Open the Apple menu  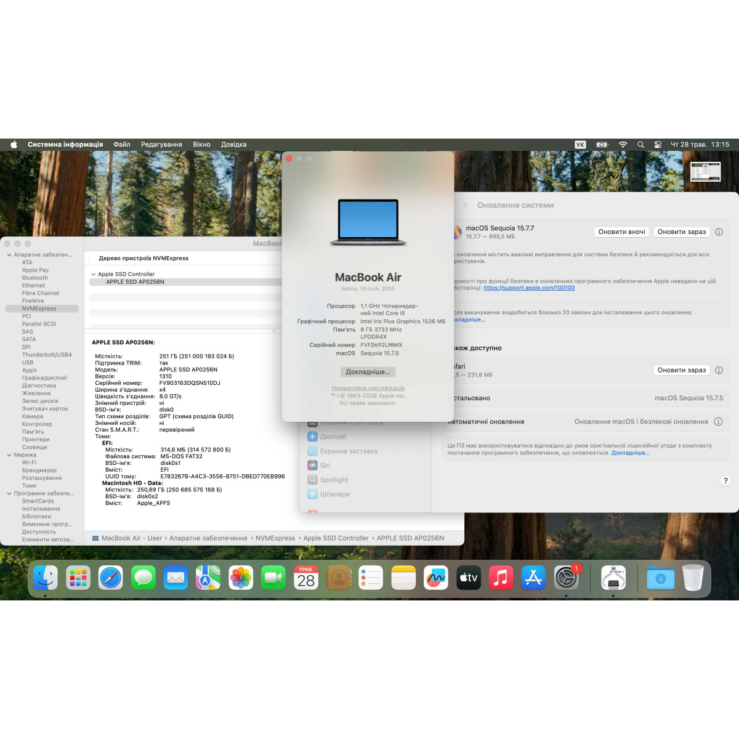[14, 145]
